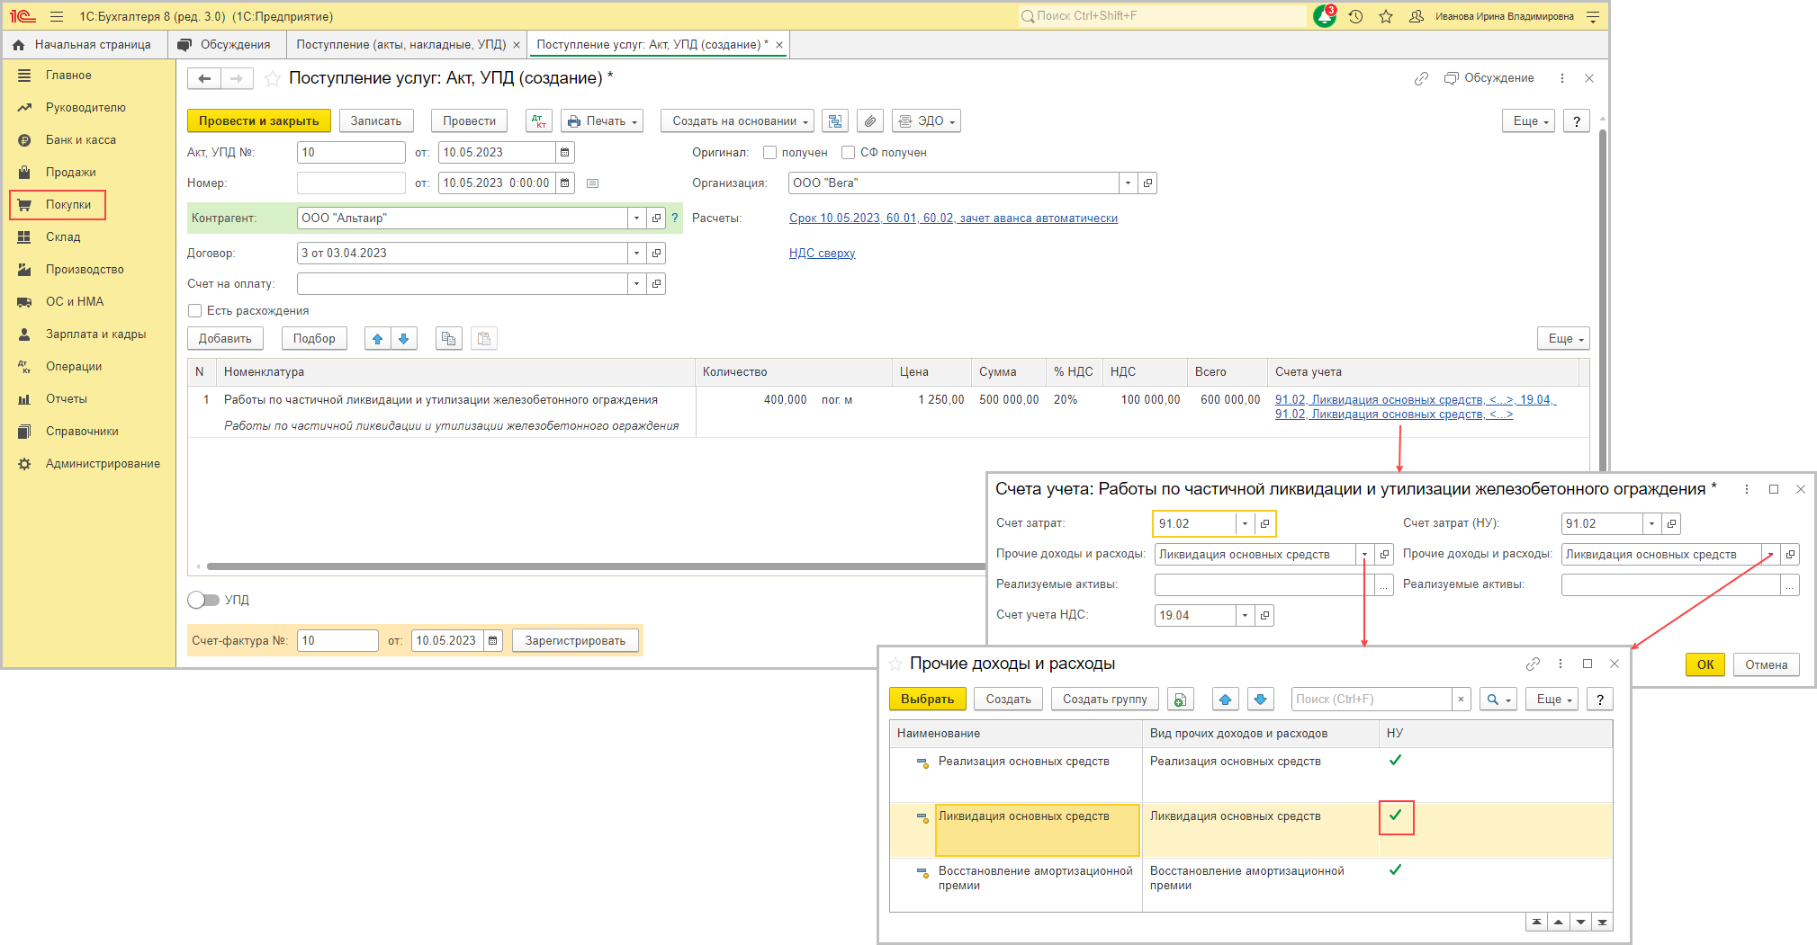
Task: Open Печать dropdown menu
Action: point(602,121)
